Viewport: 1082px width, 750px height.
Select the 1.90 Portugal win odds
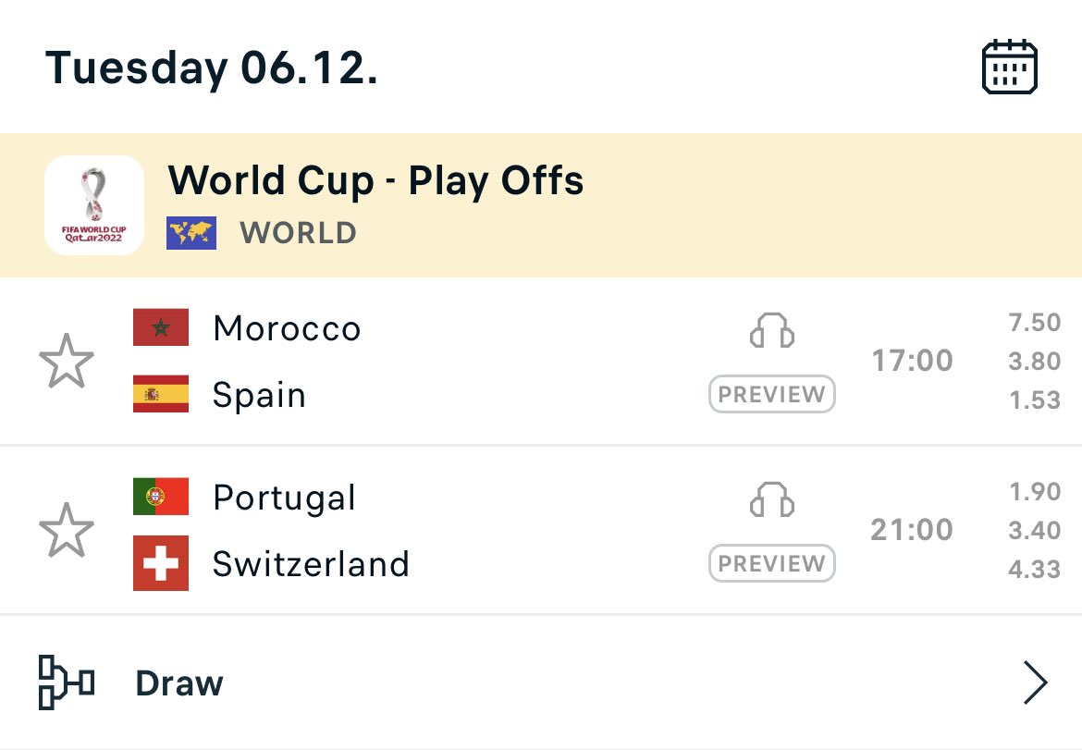(1034, 491)
